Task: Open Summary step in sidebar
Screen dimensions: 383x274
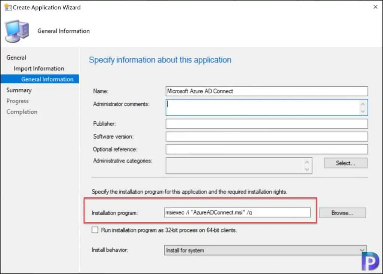Action: [x=19, y=90]
